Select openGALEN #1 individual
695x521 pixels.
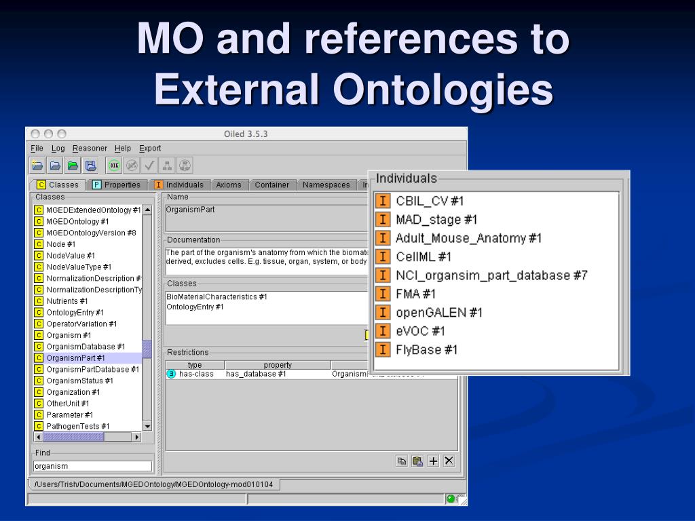[438, 312]
